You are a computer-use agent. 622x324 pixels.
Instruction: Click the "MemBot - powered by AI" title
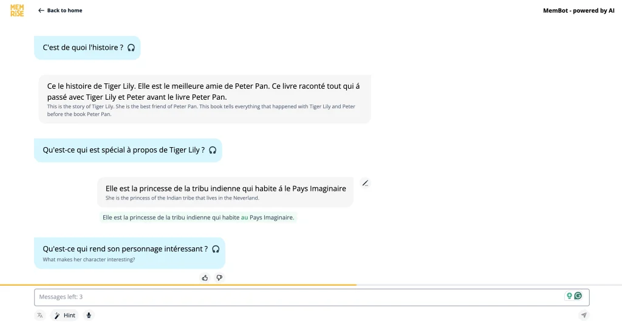[x=578, y=10]
